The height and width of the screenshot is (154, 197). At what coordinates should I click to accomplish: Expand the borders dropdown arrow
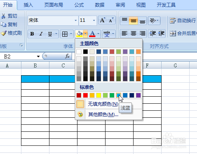(71, 34)
